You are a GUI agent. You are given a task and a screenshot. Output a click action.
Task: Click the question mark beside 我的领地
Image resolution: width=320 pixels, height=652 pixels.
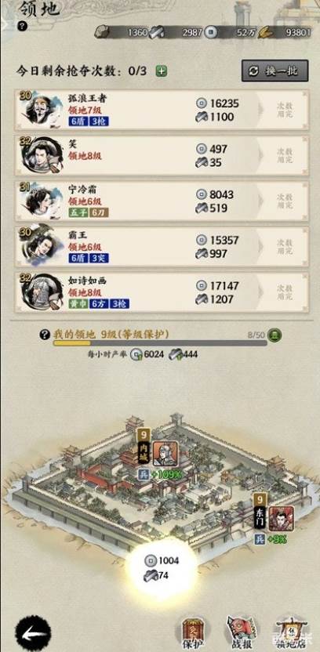(x=45, y=335)
